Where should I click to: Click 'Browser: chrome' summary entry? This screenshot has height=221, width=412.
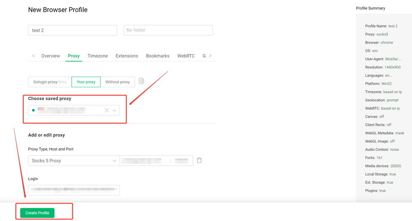click(x=379, y=42)
